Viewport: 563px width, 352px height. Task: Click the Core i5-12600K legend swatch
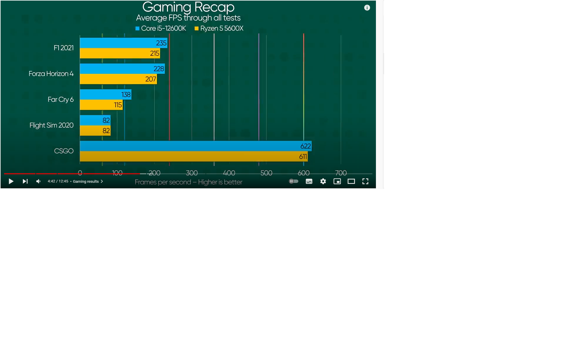tap(137, 28)
